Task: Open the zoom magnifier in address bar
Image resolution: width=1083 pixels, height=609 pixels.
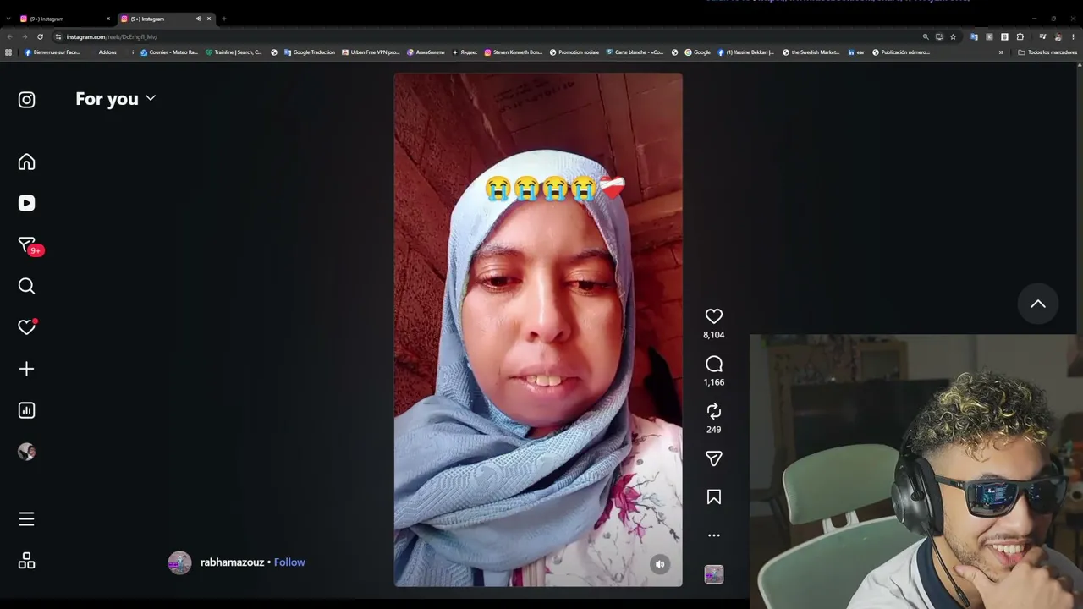Action: tap(926, 36)
